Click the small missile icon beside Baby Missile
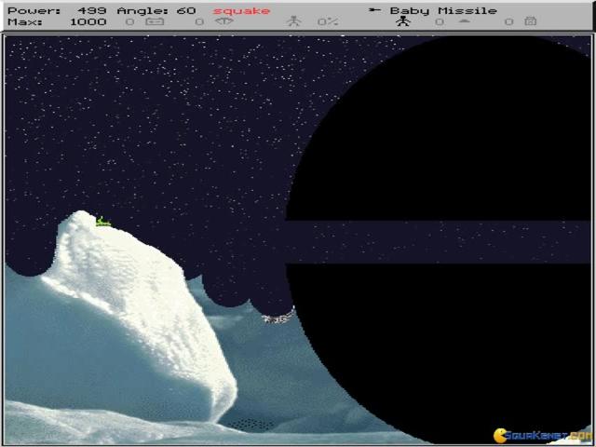Viewport: 596px width, 447px height. click(x=374, y=10)
